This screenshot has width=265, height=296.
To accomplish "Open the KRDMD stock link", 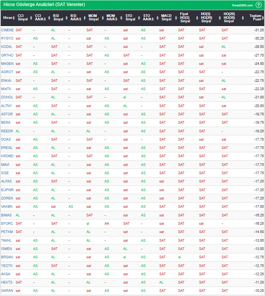I will [x=8, y=156].
